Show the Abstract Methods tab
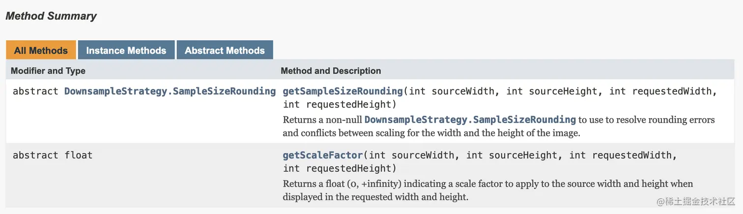The height and width of the screenshot is (214, 743). pos(225,51)
